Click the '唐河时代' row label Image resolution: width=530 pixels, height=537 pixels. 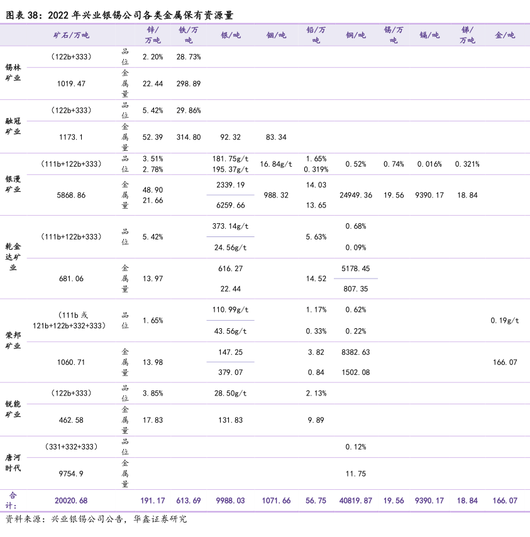pyautogui.click(x=13, y=463)
